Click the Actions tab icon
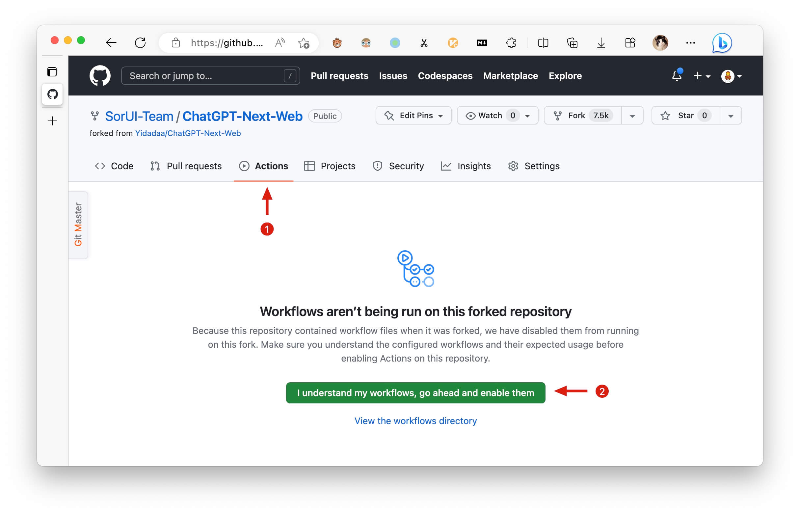Screen dimensions: 800x515 click(x=244, y=166)
